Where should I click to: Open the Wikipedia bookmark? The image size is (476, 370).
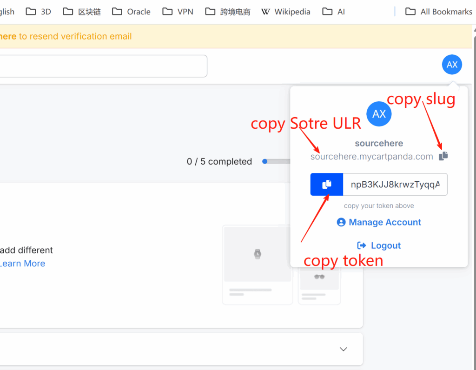tap(286, 12)
